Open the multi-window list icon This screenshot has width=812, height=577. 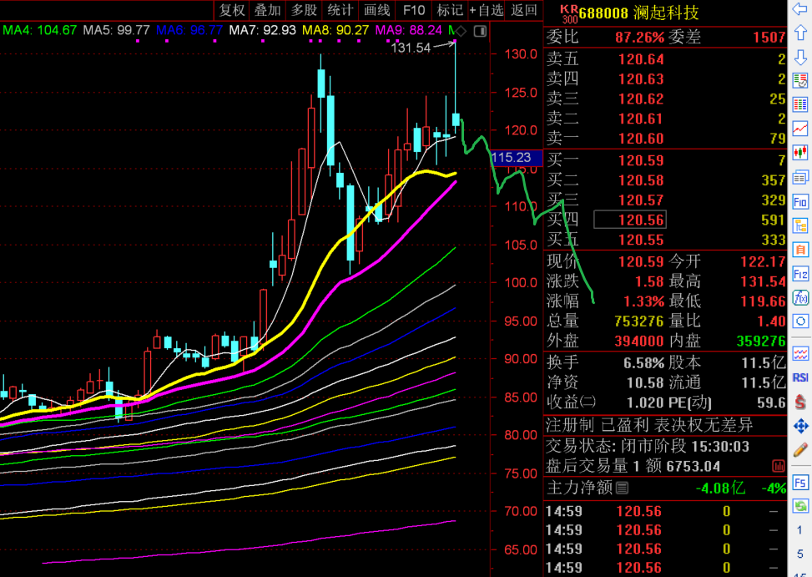click(x=800, y=177)
